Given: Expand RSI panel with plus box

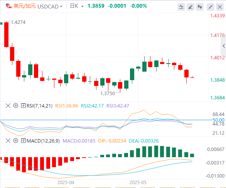Looking at the screenshot, I should [x=24, y=106].
